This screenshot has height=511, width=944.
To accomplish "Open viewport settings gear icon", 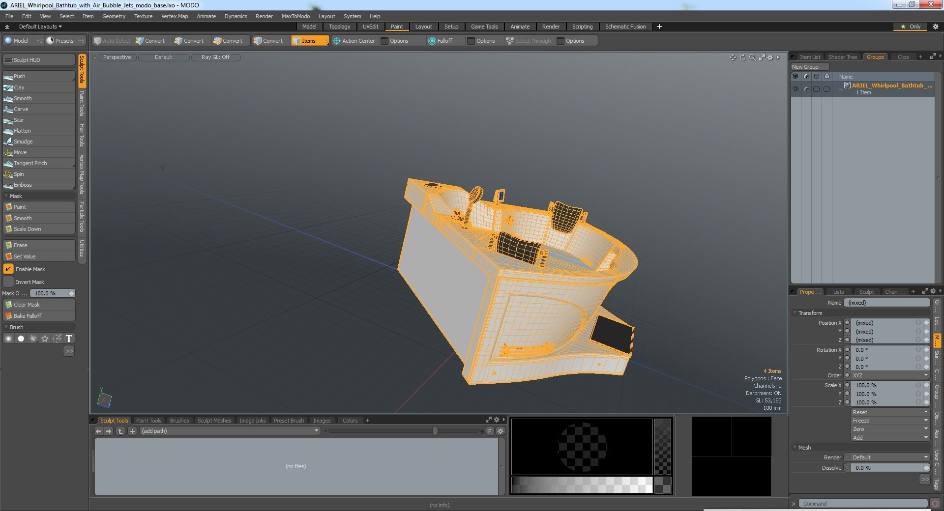I will pyautogui.click(x=770, y=57).
